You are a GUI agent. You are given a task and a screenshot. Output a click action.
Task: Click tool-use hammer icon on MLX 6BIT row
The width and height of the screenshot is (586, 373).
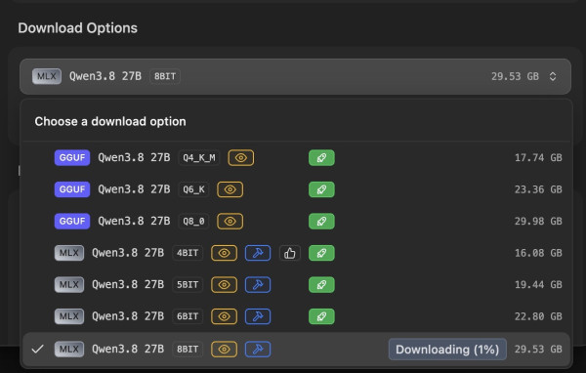(258, 316)
